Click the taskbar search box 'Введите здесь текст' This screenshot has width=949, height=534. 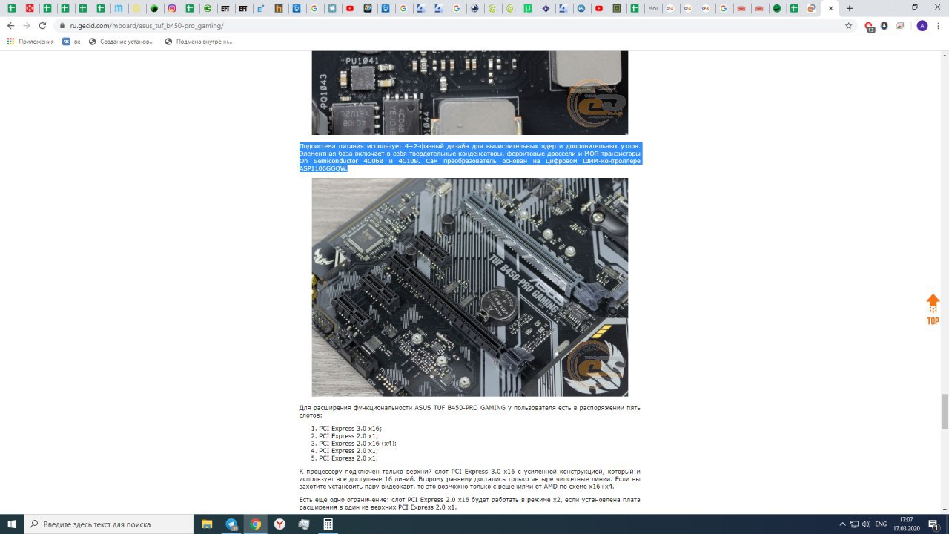coord(108,524)
